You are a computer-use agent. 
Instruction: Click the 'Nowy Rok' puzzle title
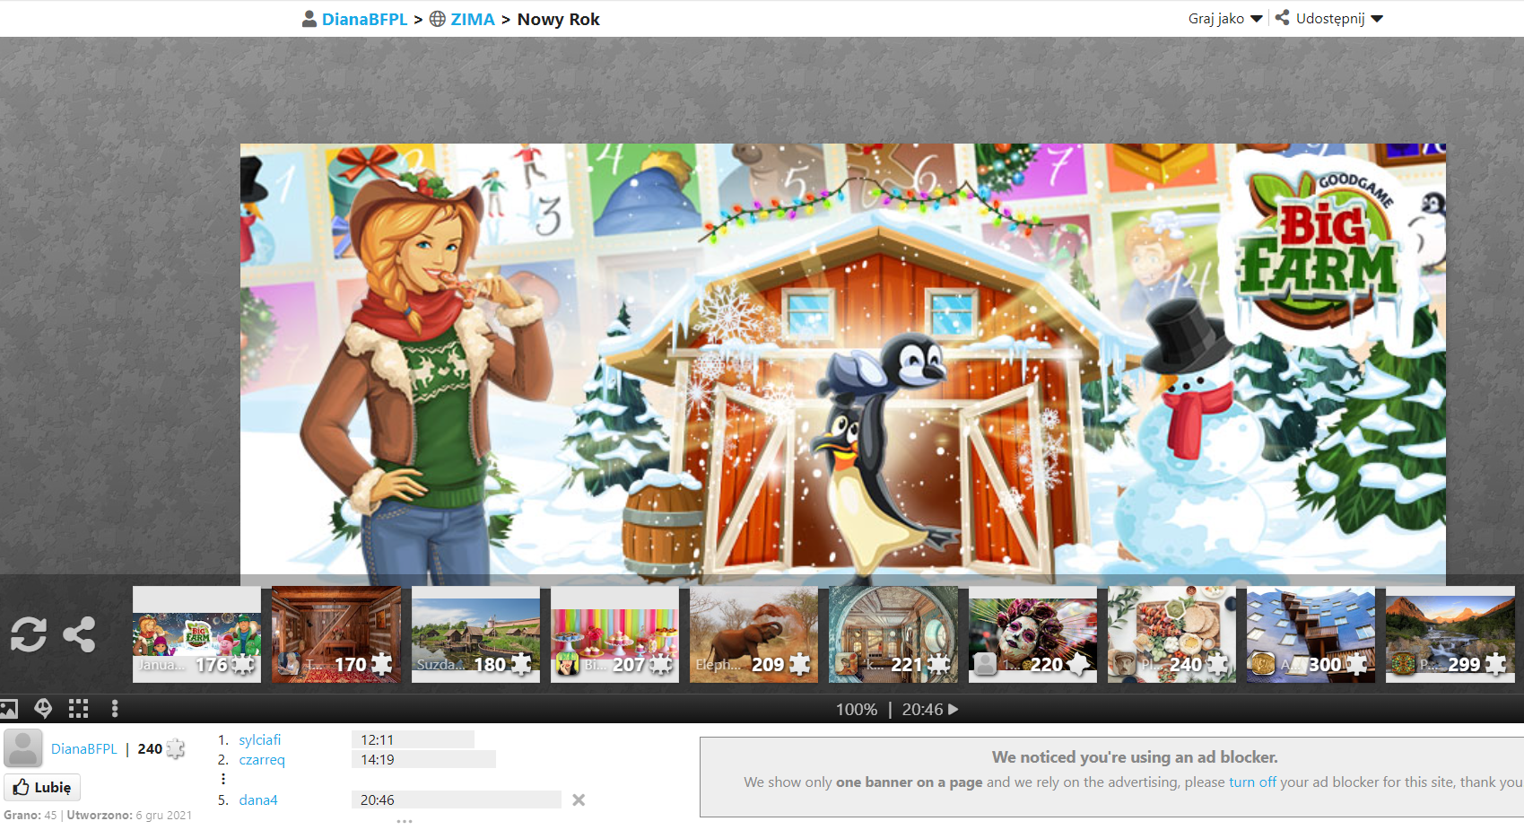(x=558, y=19)
